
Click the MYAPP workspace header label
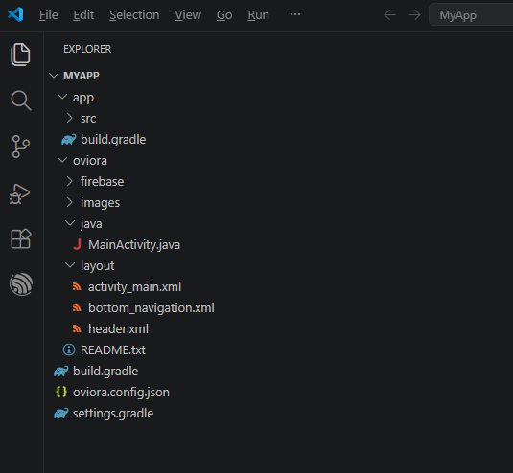point(82,76)
